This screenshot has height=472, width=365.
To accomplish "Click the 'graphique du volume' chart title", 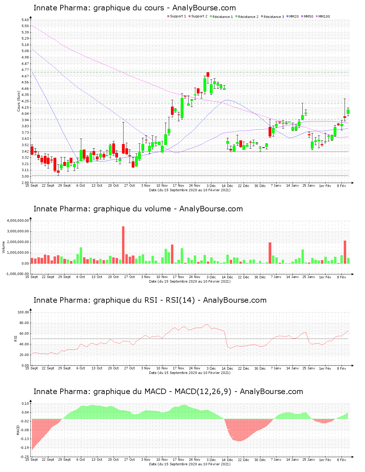I will (x=138, y=209).
